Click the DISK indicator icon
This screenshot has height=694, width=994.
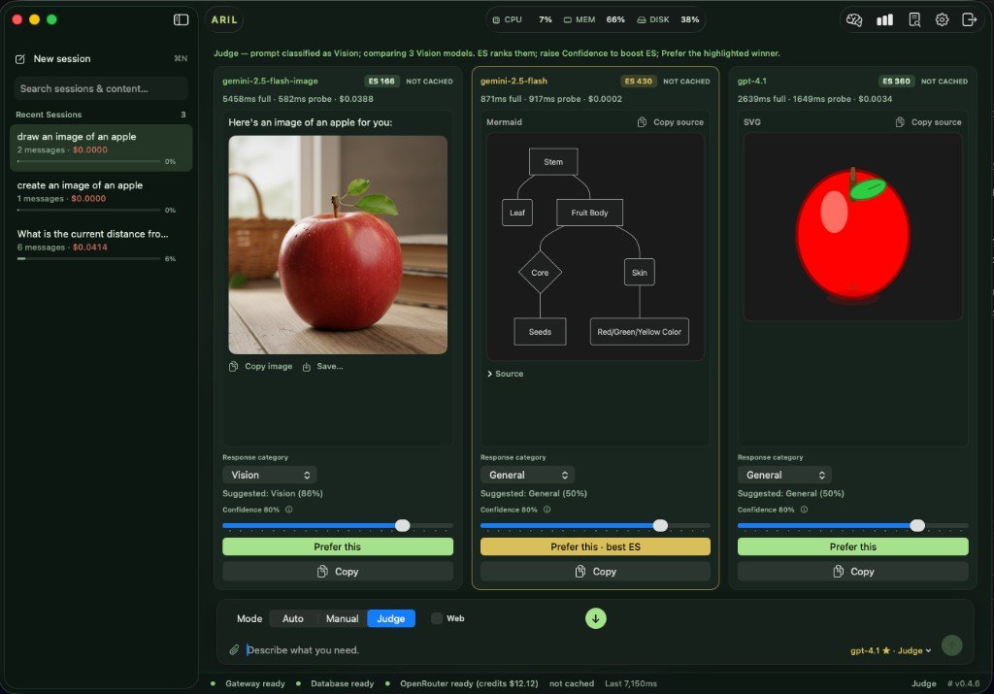(x=642, y=19)
